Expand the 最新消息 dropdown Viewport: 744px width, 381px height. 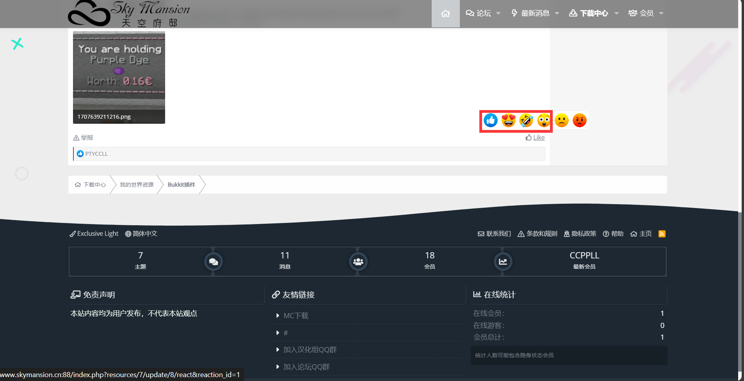(x=535, y=13)
